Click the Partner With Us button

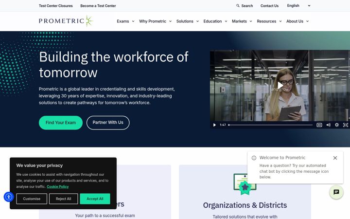pyautogui.click(x=108, y=123)
